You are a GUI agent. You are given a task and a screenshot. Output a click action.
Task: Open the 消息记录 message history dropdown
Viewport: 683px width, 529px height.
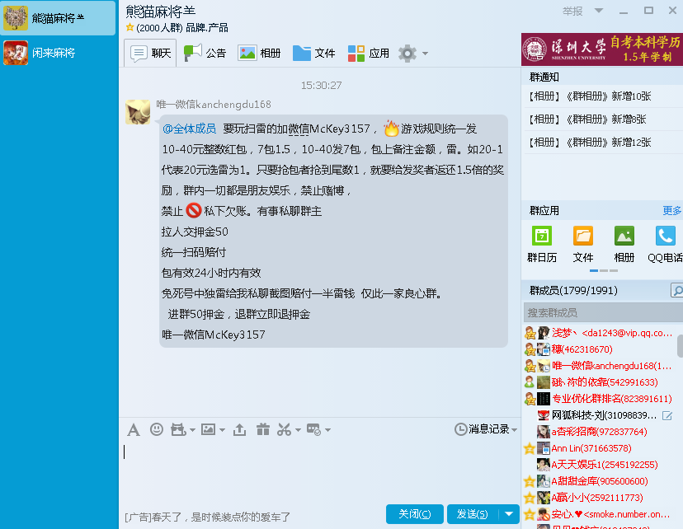click(x=486, y=429)
